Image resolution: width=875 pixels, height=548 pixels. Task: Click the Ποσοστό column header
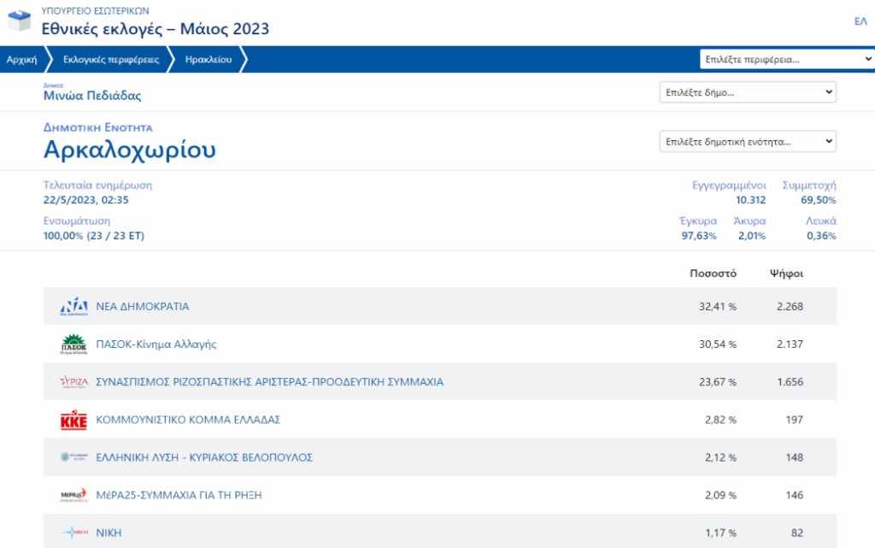pyautogui.click(x=714, y=274)
